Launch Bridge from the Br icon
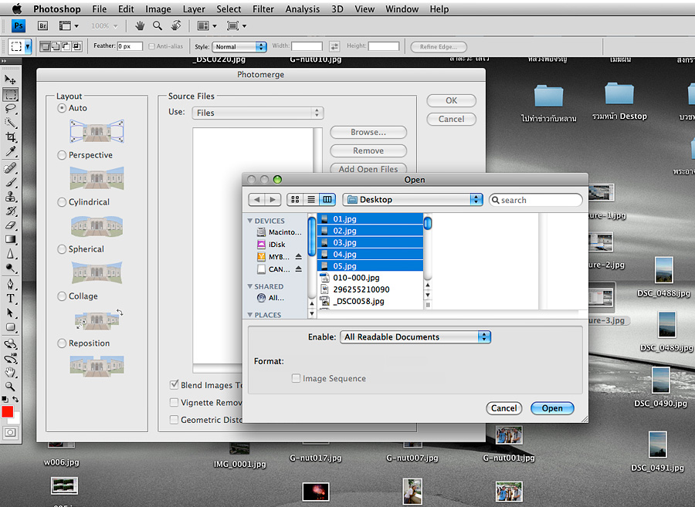 point(43,25)
